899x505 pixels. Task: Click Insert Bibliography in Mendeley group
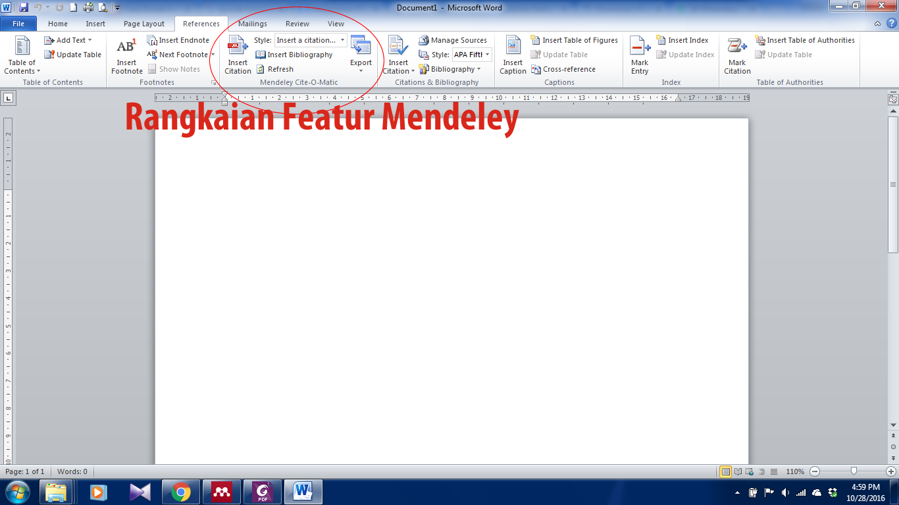pyautogui.click(x=294, y=55)
